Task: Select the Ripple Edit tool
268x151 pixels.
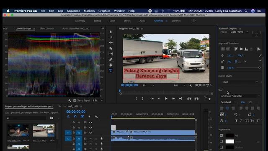Action: click(x=111, y=43)
